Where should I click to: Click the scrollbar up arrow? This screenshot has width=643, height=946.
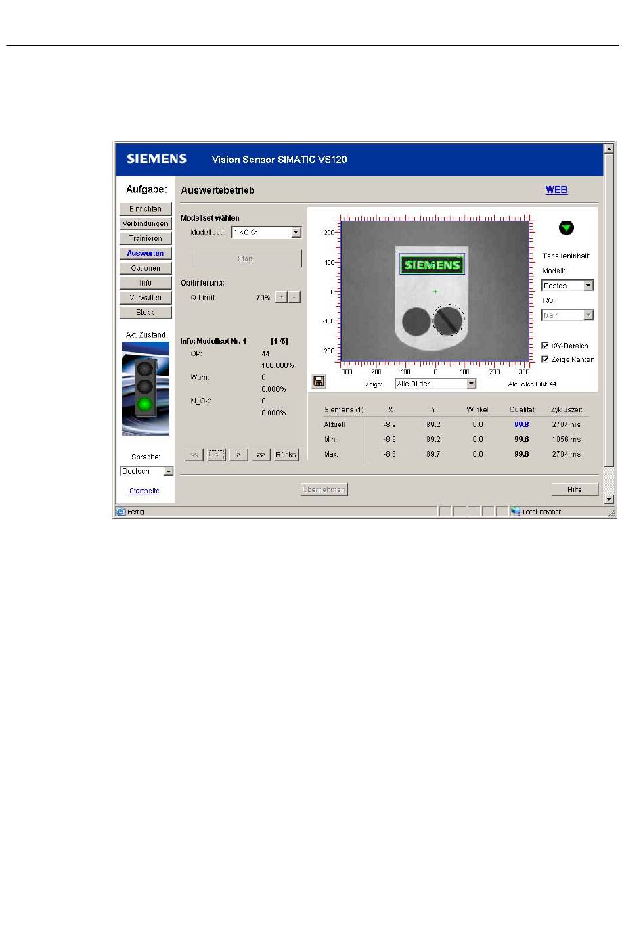609,148
